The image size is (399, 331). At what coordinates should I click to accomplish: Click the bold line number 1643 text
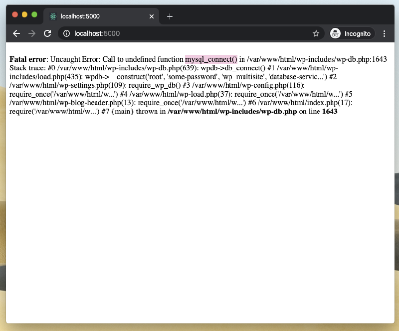(329, 111)
